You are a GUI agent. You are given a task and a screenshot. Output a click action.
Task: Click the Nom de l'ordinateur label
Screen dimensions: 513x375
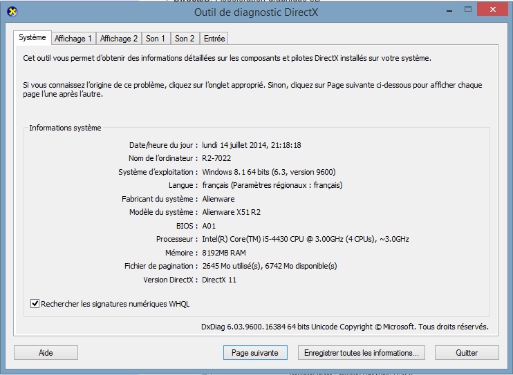point(163,158)
